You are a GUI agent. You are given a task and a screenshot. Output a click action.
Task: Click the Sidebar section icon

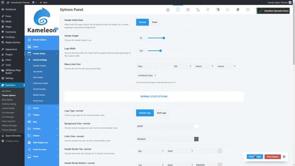29,136
